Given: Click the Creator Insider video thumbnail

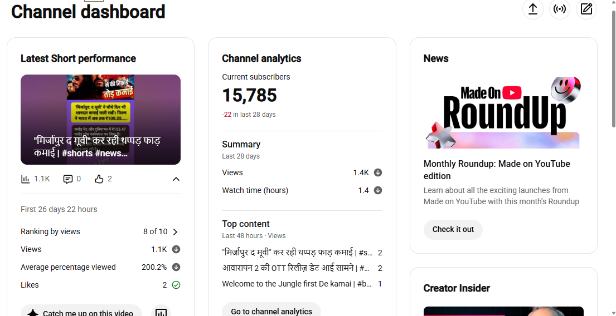Looking at the screenshot, I should click(503, 312).
